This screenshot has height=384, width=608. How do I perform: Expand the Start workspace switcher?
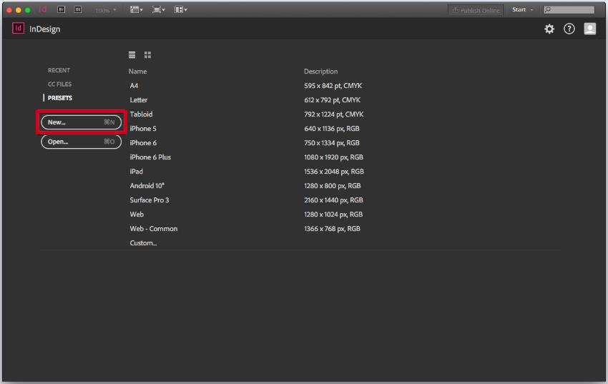point(522,10)
